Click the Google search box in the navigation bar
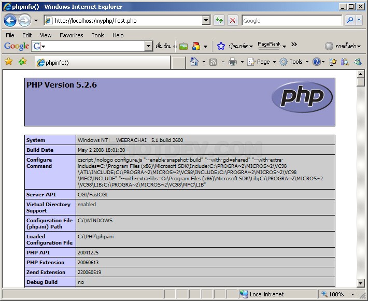Viewport: 368px width, 301px height. point(292,21)
